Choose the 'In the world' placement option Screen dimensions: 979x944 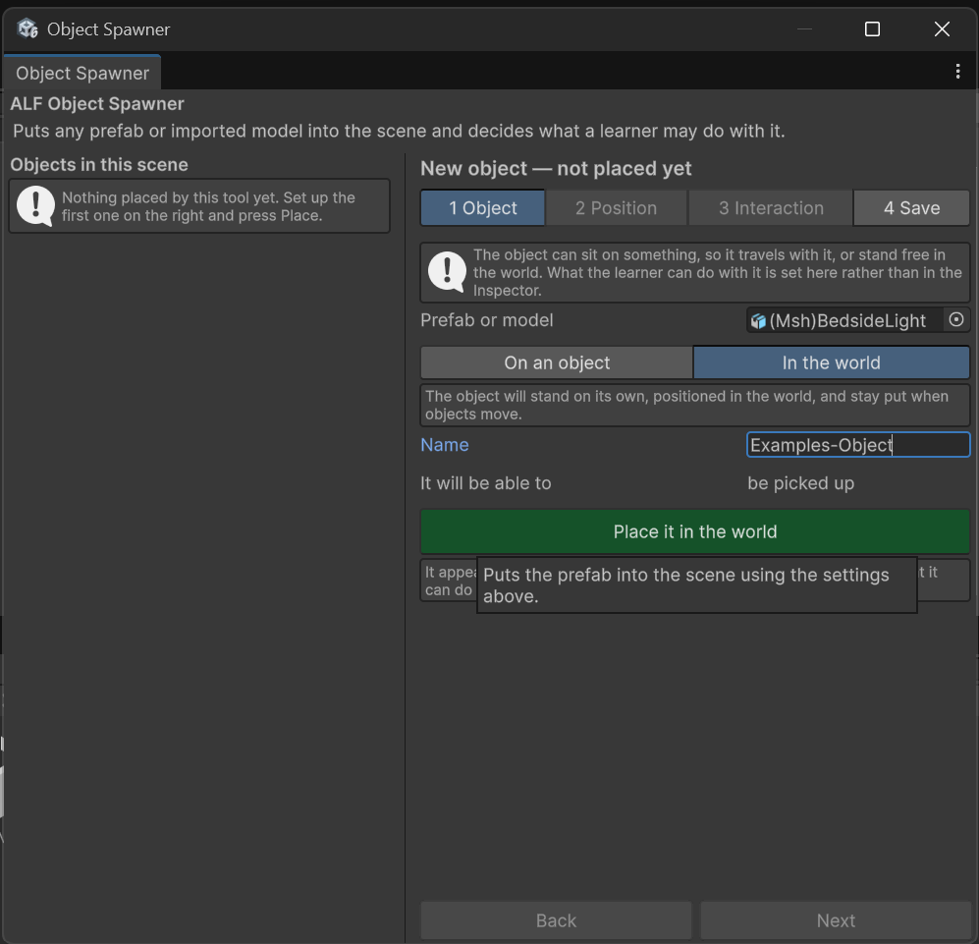[831, 362]
